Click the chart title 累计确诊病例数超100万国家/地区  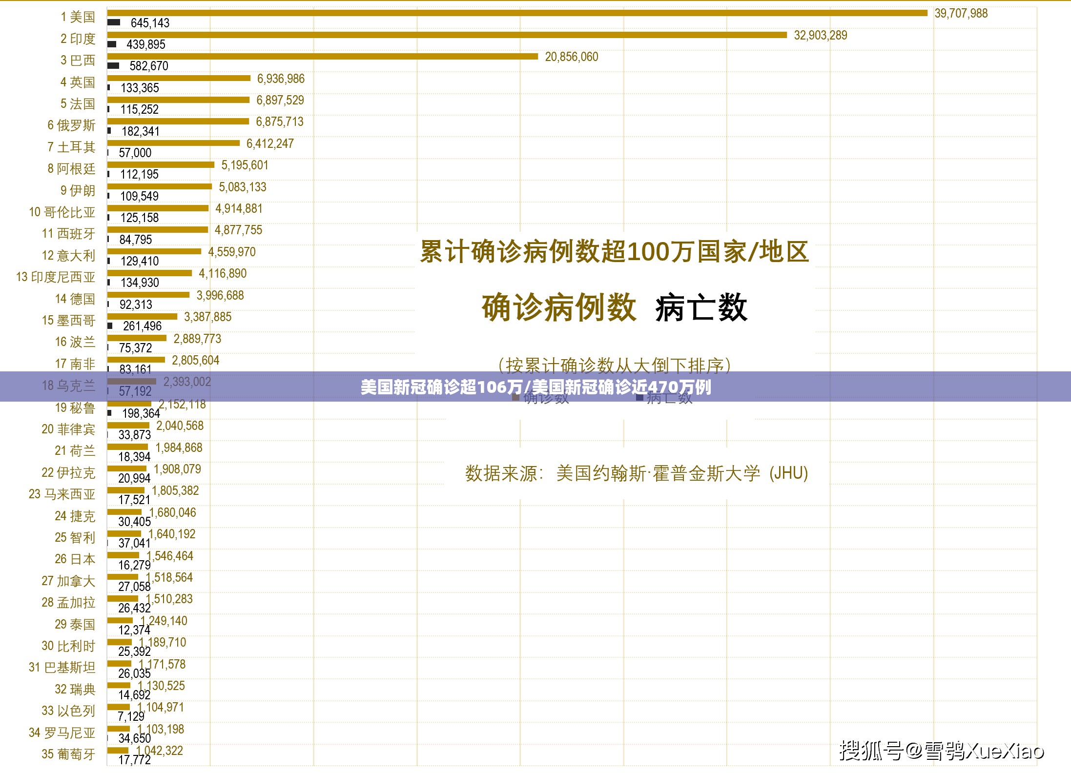(x=614, y=252)
